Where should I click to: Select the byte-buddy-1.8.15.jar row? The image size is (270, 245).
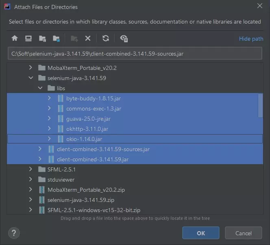pos(135,98)
